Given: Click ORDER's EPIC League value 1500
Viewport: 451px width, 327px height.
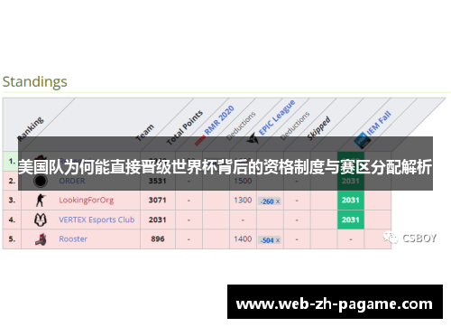Looking at the screenshot, I should click(243, 181).
